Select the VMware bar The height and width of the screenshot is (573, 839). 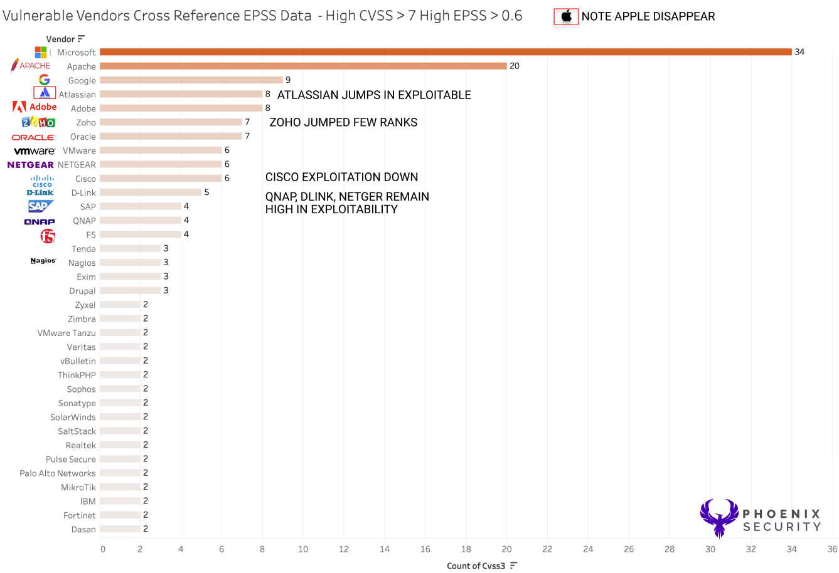pos(161,150)
